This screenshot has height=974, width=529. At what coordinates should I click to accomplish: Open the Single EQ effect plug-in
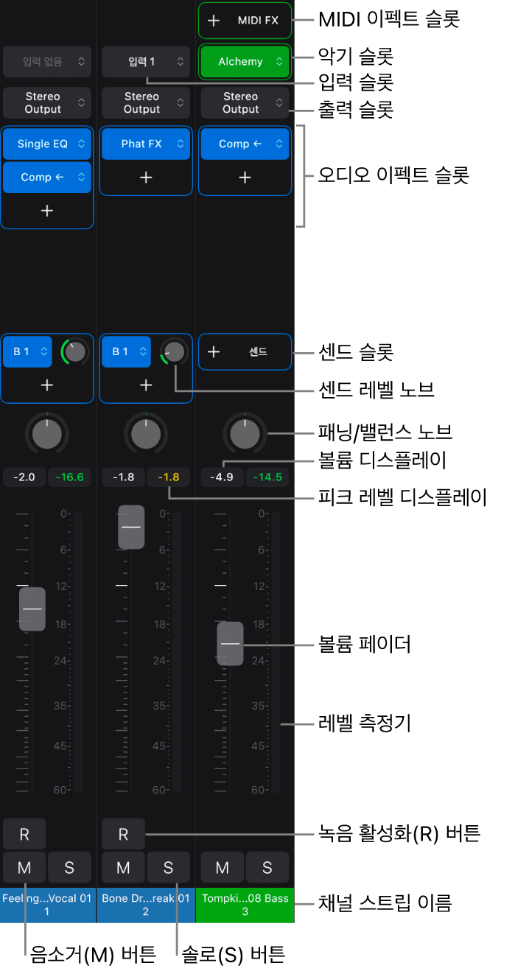click(x=47, y=144)
